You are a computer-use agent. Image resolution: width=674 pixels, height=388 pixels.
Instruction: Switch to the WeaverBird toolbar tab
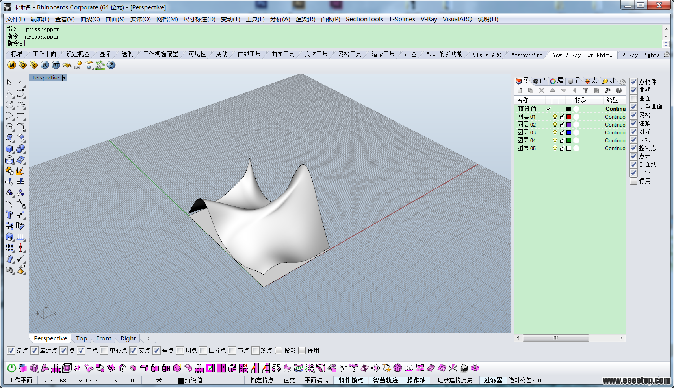tap(527, 55)
